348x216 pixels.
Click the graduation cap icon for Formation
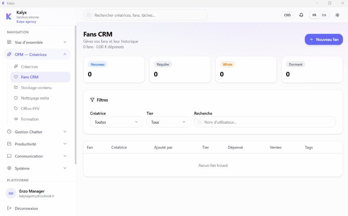click(x=16, y=119)
